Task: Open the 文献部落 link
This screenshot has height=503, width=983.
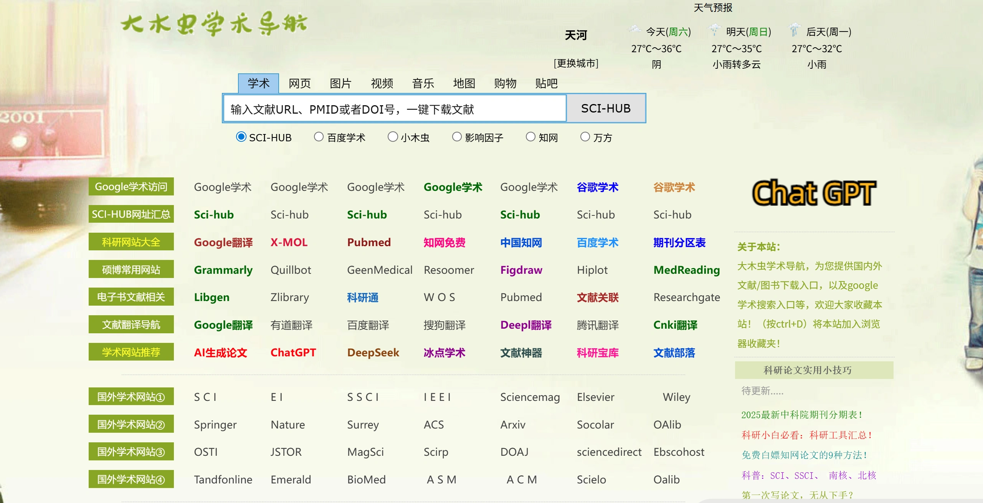Action: click(674, 352)
